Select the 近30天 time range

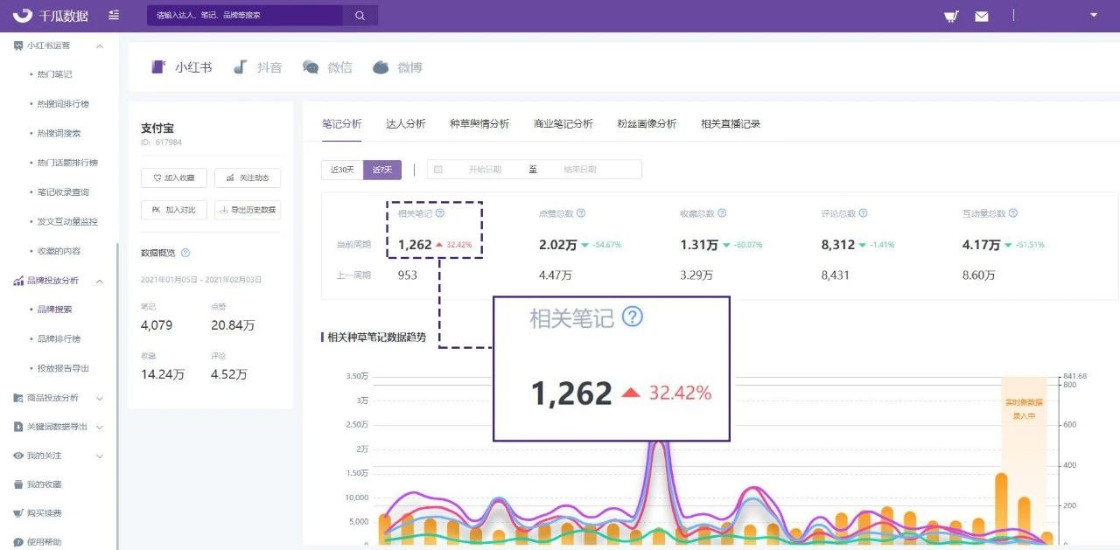[x=342, y=170]
